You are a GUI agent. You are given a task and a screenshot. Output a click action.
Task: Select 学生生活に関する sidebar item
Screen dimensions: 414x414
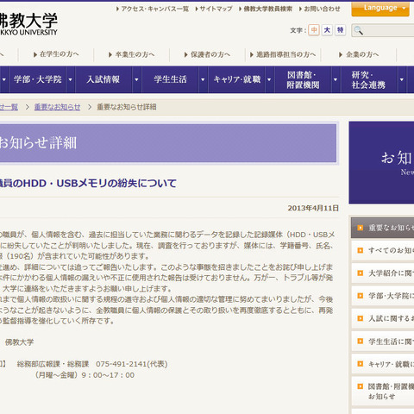click(x=383, y=342)
